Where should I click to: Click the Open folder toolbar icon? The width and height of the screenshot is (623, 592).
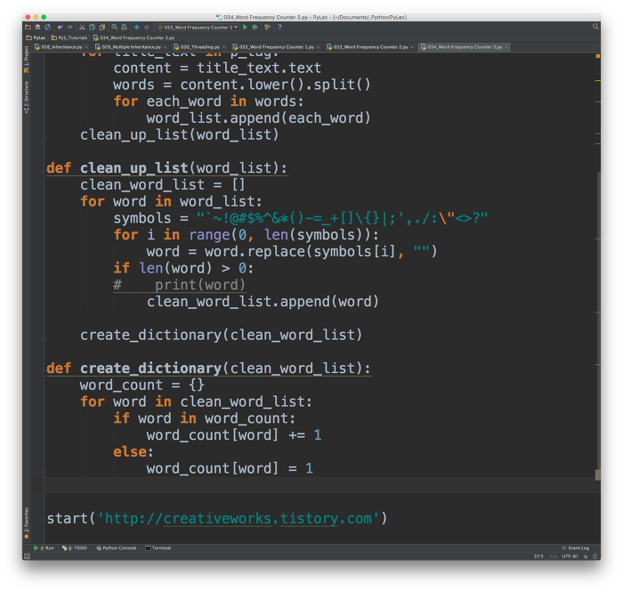pyautogui.click(x=28, y=27)
